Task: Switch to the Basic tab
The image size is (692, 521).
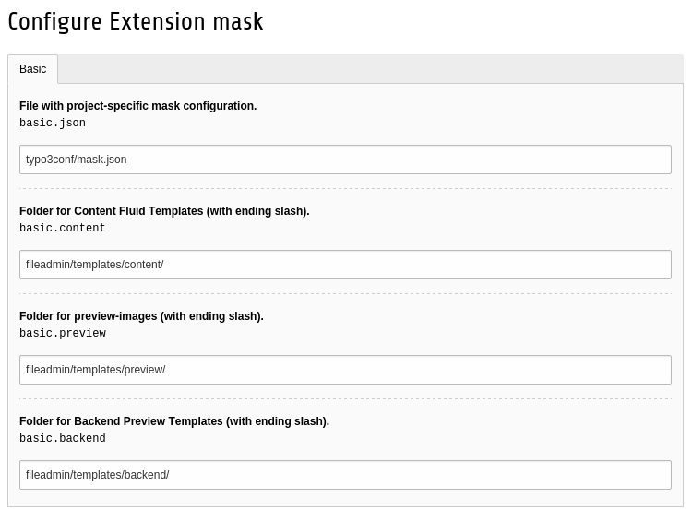Action: click(x=32, y=69)
